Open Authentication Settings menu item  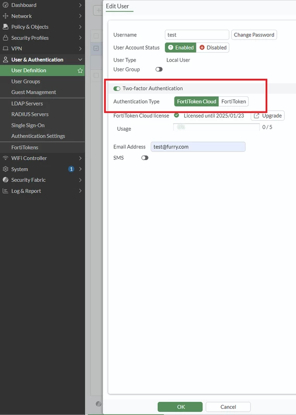42,136
